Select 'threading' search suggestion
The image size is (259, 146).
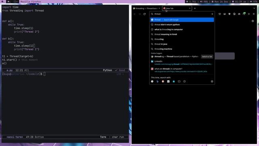[182, 39]
